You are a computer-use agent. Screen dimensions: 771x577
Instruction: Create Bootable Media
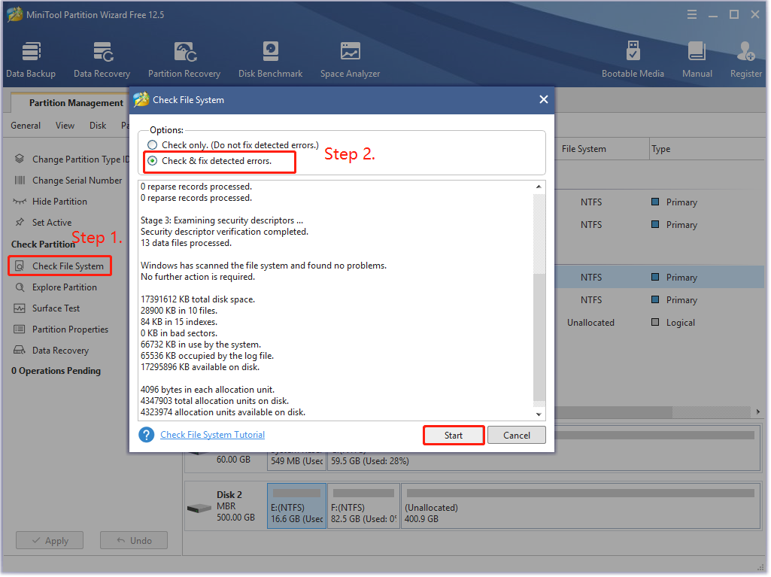point(633,59)
